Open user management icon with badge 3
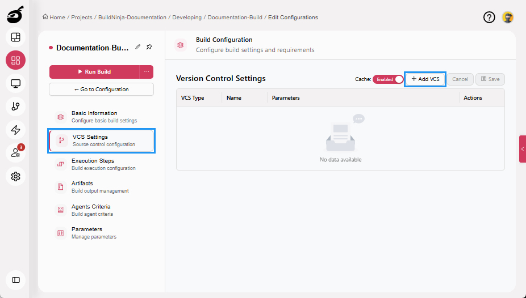The width and height of the screenshot is (526, 298). point(15,153)
